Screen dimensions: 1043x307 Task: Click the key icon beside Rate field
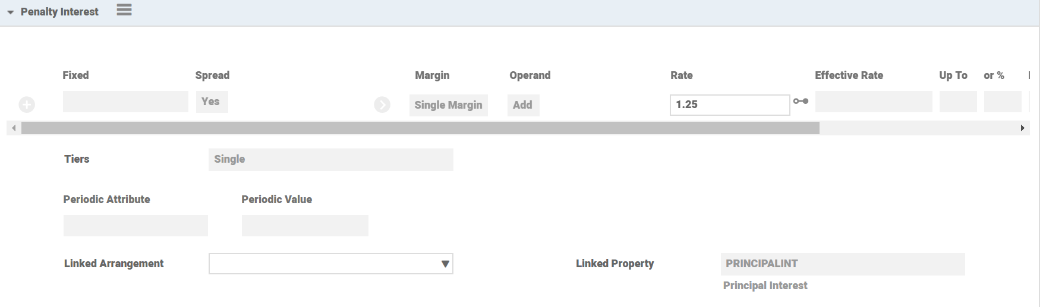click(x=801, y=102)
